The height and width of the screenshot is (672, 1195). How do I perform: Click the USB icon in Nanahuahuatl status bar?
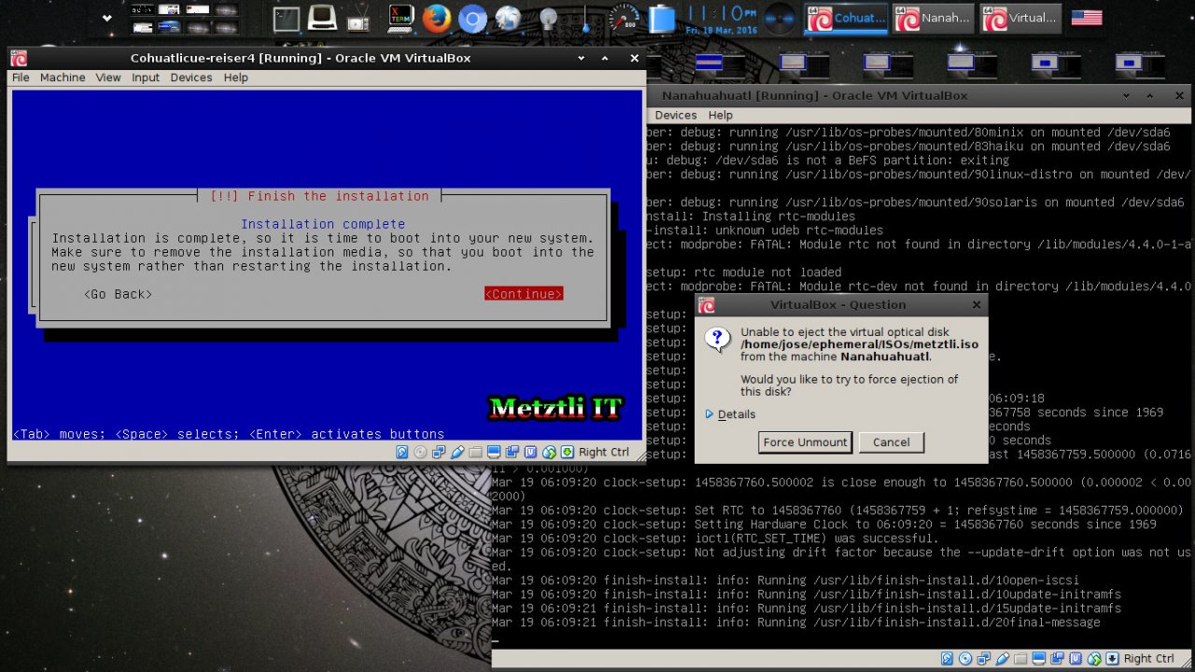point(1002,659)
